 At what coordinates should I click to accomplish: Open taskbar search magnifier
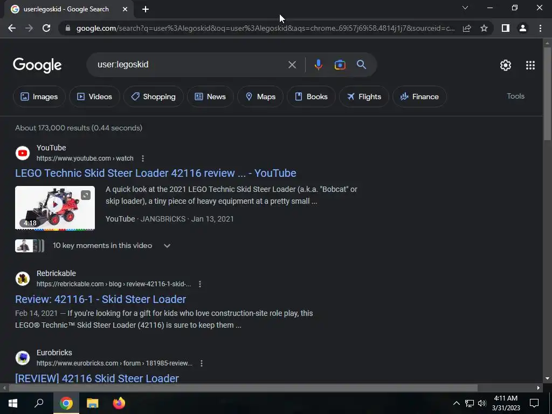click(39, 403)
